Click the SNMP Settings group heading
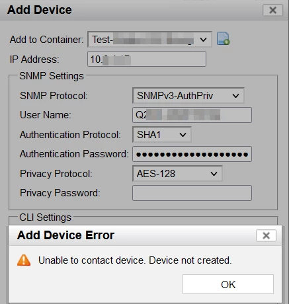Viewport: 289px width, 304px height. [x=52, y=76]
